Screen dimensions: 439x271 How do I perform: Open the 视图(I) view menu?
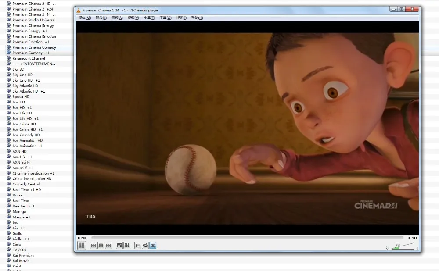(x=181, y=18)
